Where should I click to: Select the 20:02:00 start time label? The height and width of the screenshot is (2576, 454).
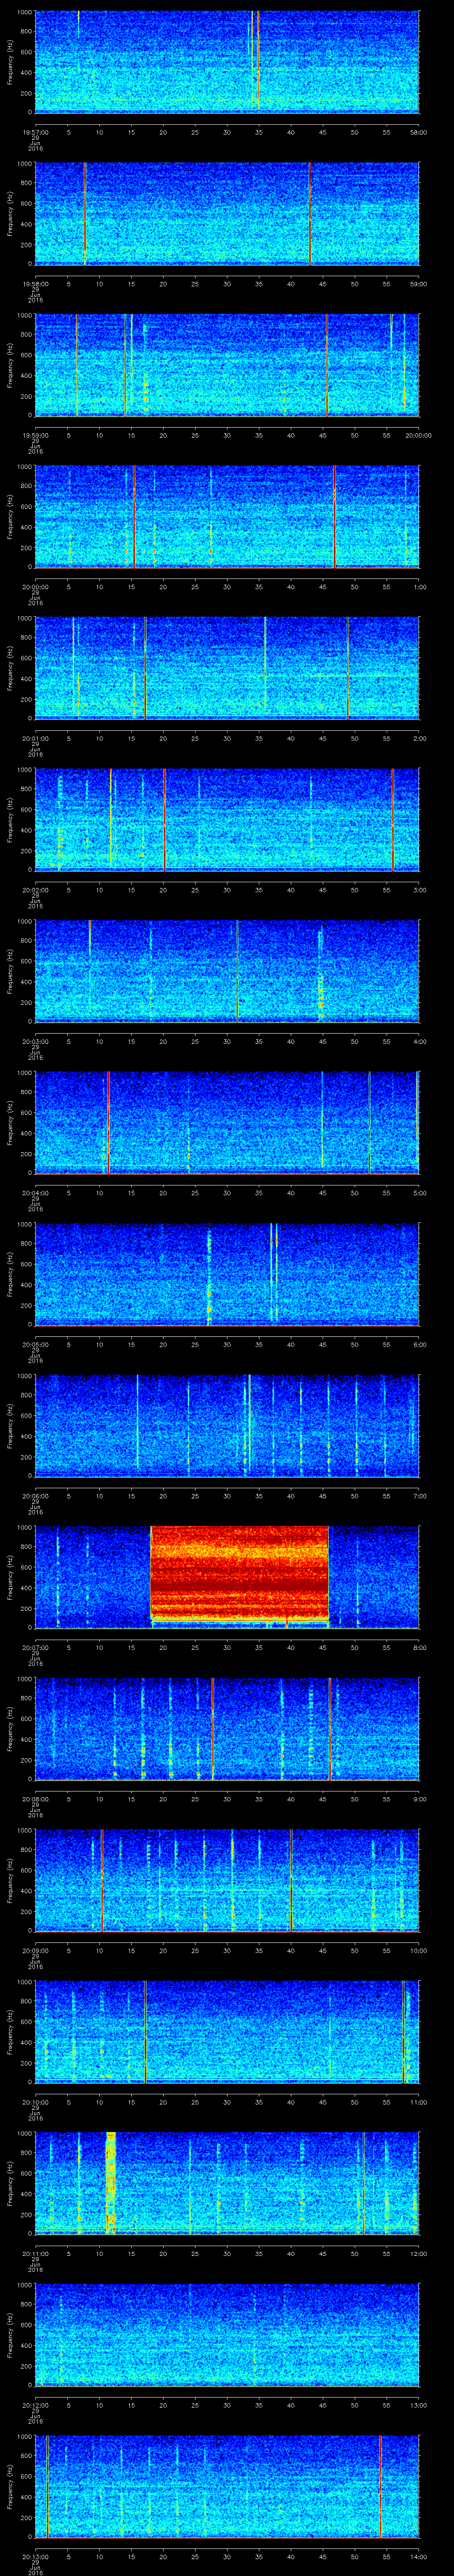[35, 890]
